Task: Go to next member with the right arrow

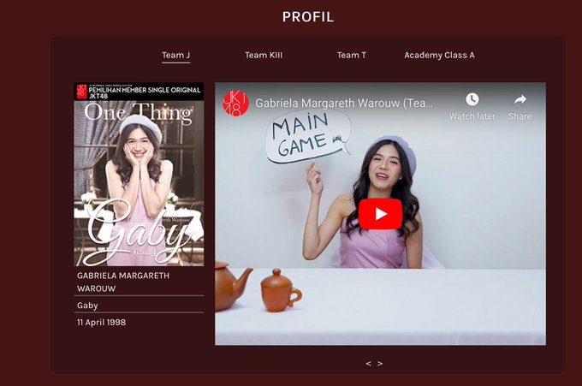Action: tap(380, 364)
